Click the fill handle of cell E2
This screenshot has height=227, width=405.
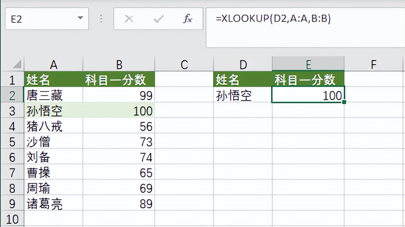point(344,102)
